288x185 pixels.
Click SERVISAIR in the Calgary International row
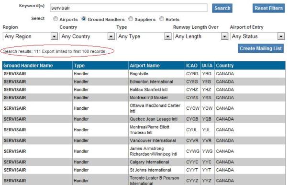click(x=15, y=162)
